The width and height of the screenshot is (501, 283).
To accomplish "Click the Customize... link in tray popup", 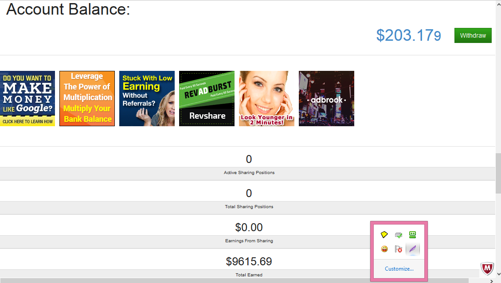I will pyautogui.click(x=399, y=269).
